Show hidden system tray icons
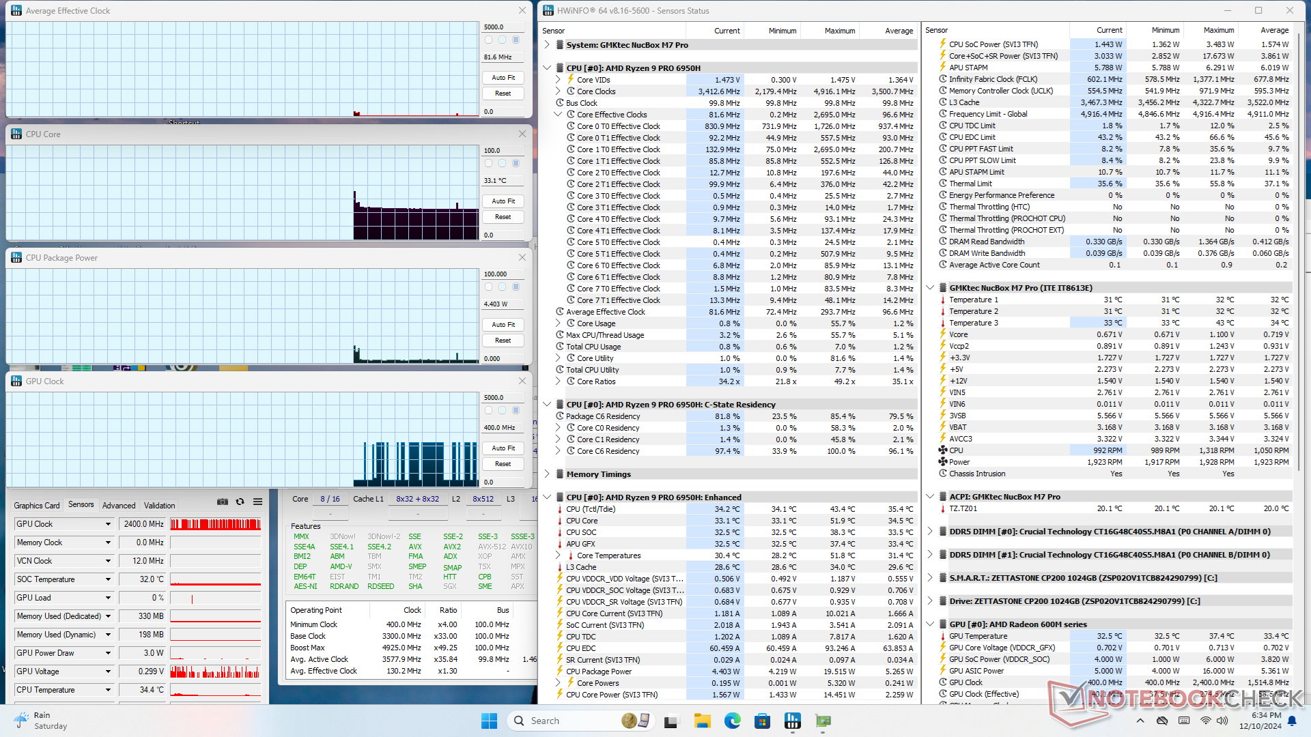This screenshot has height=737, width=1311. 1140,721
